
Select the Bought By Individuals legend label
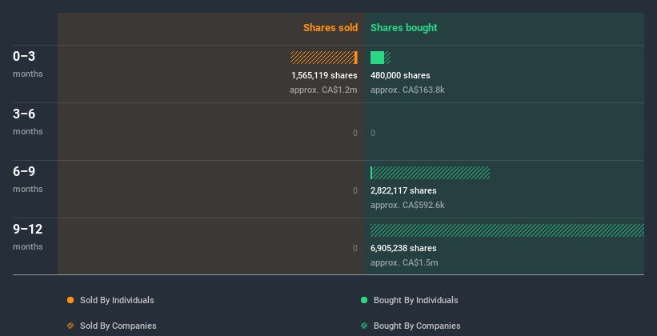(415, 300)
